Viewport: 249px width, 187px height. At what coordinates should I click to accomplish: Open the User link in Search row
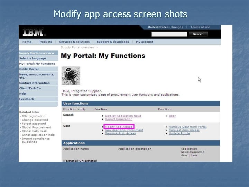tap(172, 116)
